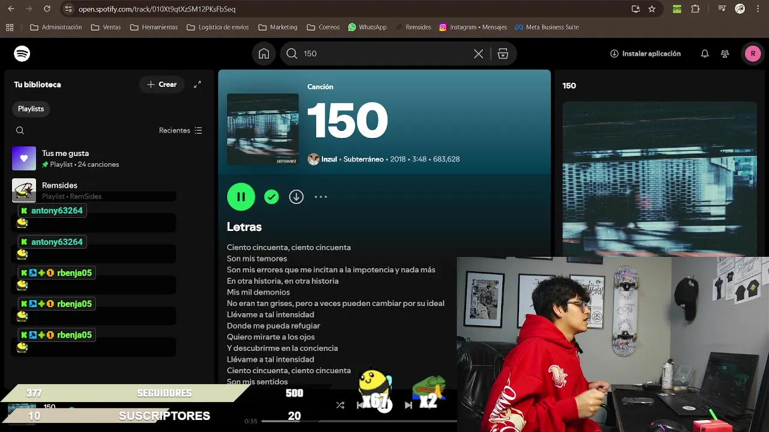Click the magnifier icon in the search bar
The height and width of the screenshot is (432, 769).
pyautogui.click(x=292, y=53)
